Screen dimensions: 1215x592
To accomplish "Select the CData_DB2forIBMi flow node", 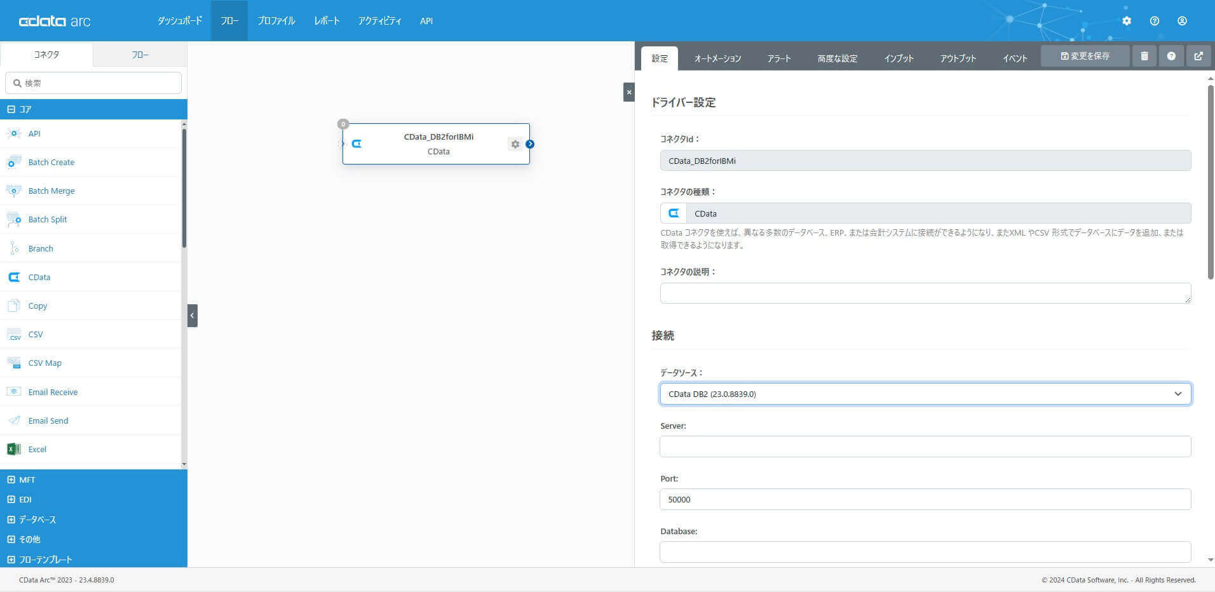I will click(436, 144).
